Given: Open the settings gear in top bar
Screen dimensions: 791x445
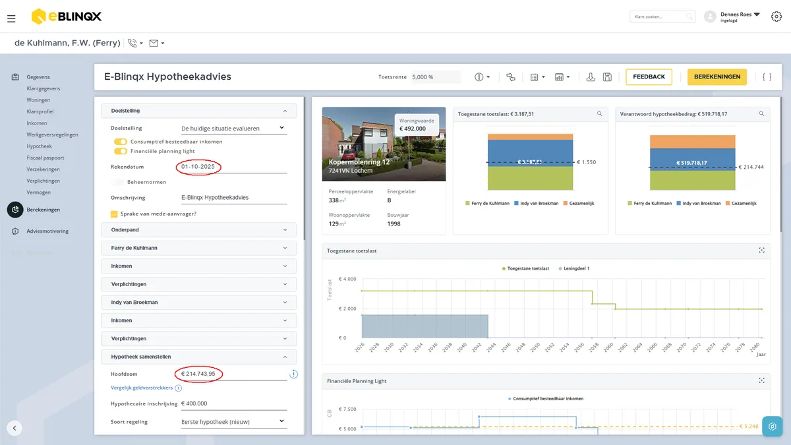Looking at the screenshot, I should (776, 17).
